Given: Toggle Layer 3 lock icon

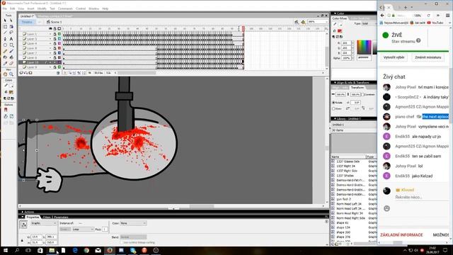Looking at the screenshot, I should point(55,39).
